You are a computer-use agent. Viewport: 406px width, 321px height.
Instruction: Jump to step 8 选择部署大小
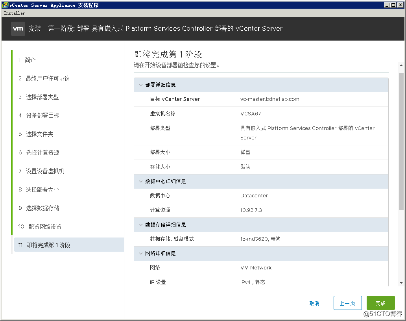[x=39, y=189]
